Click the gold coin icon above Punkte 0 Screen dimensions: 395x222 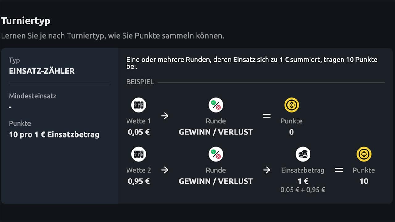click(x=292, y=105)
